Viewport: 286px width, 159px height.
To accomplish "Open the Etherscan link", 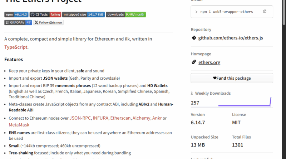I will (120, 118).
